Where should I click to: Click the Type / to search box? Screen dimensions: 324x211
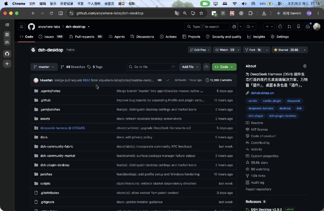click(206, 26)
